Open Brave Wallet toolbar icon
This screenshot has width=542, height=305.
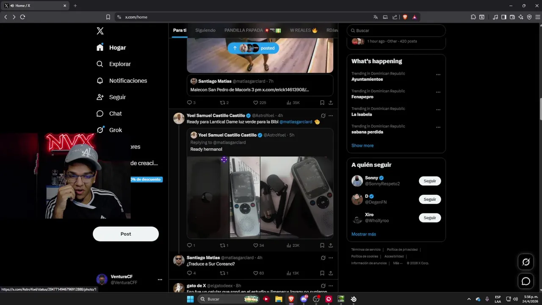coord(512,17)
